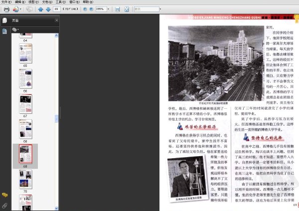Select the highlighted page 69 thumbnail
Screen dimensions: 299x211
[x=25, y=154]
